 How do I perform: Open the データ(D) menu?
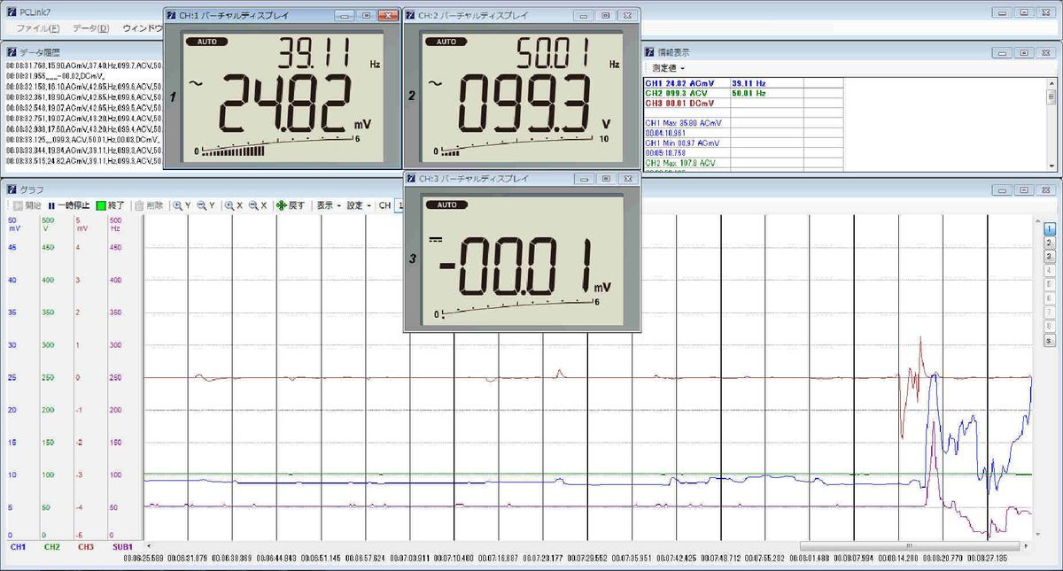point(90,28)
